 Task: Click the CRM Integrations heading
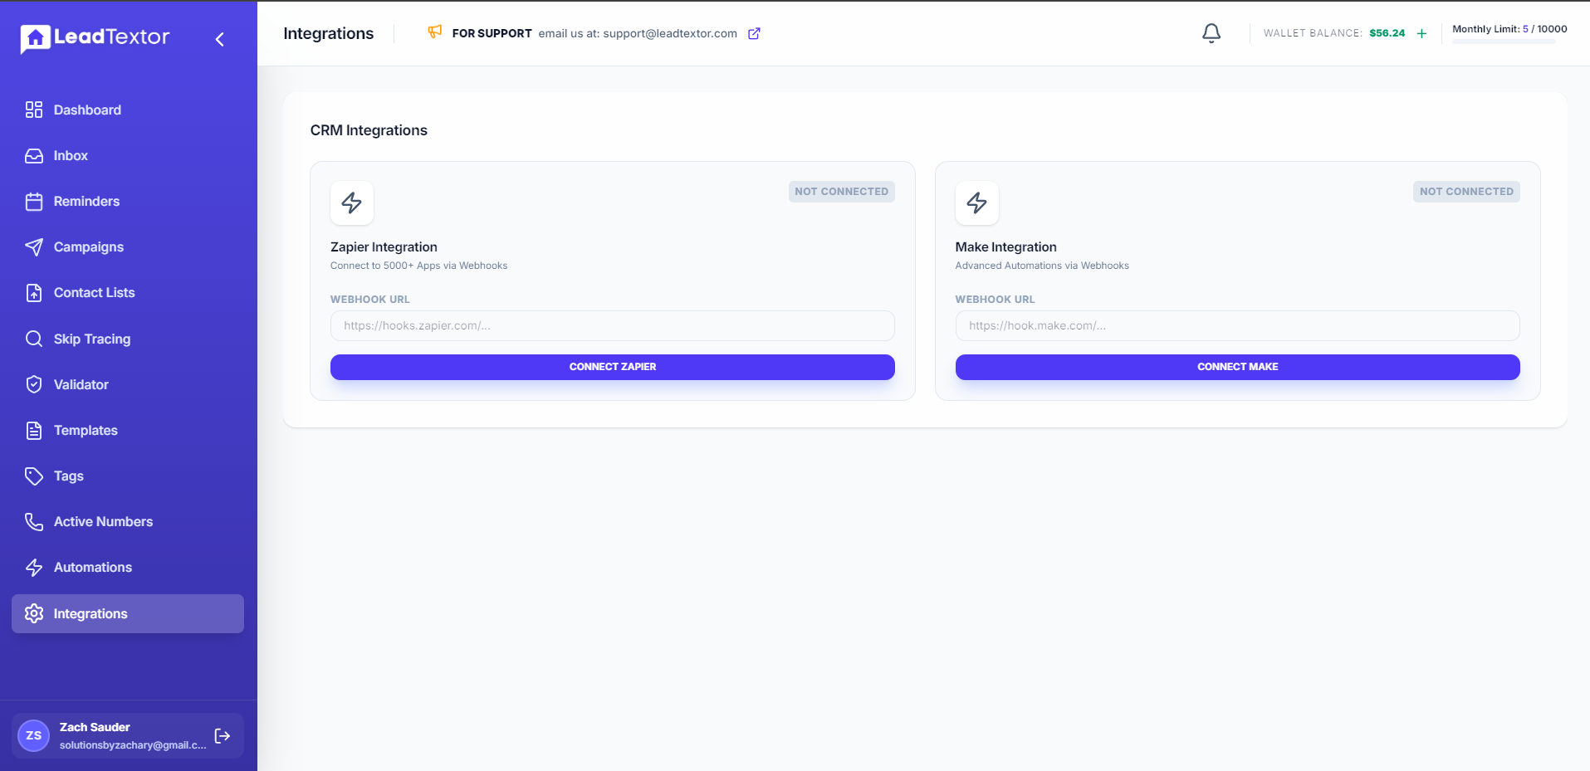coord(369,130)
